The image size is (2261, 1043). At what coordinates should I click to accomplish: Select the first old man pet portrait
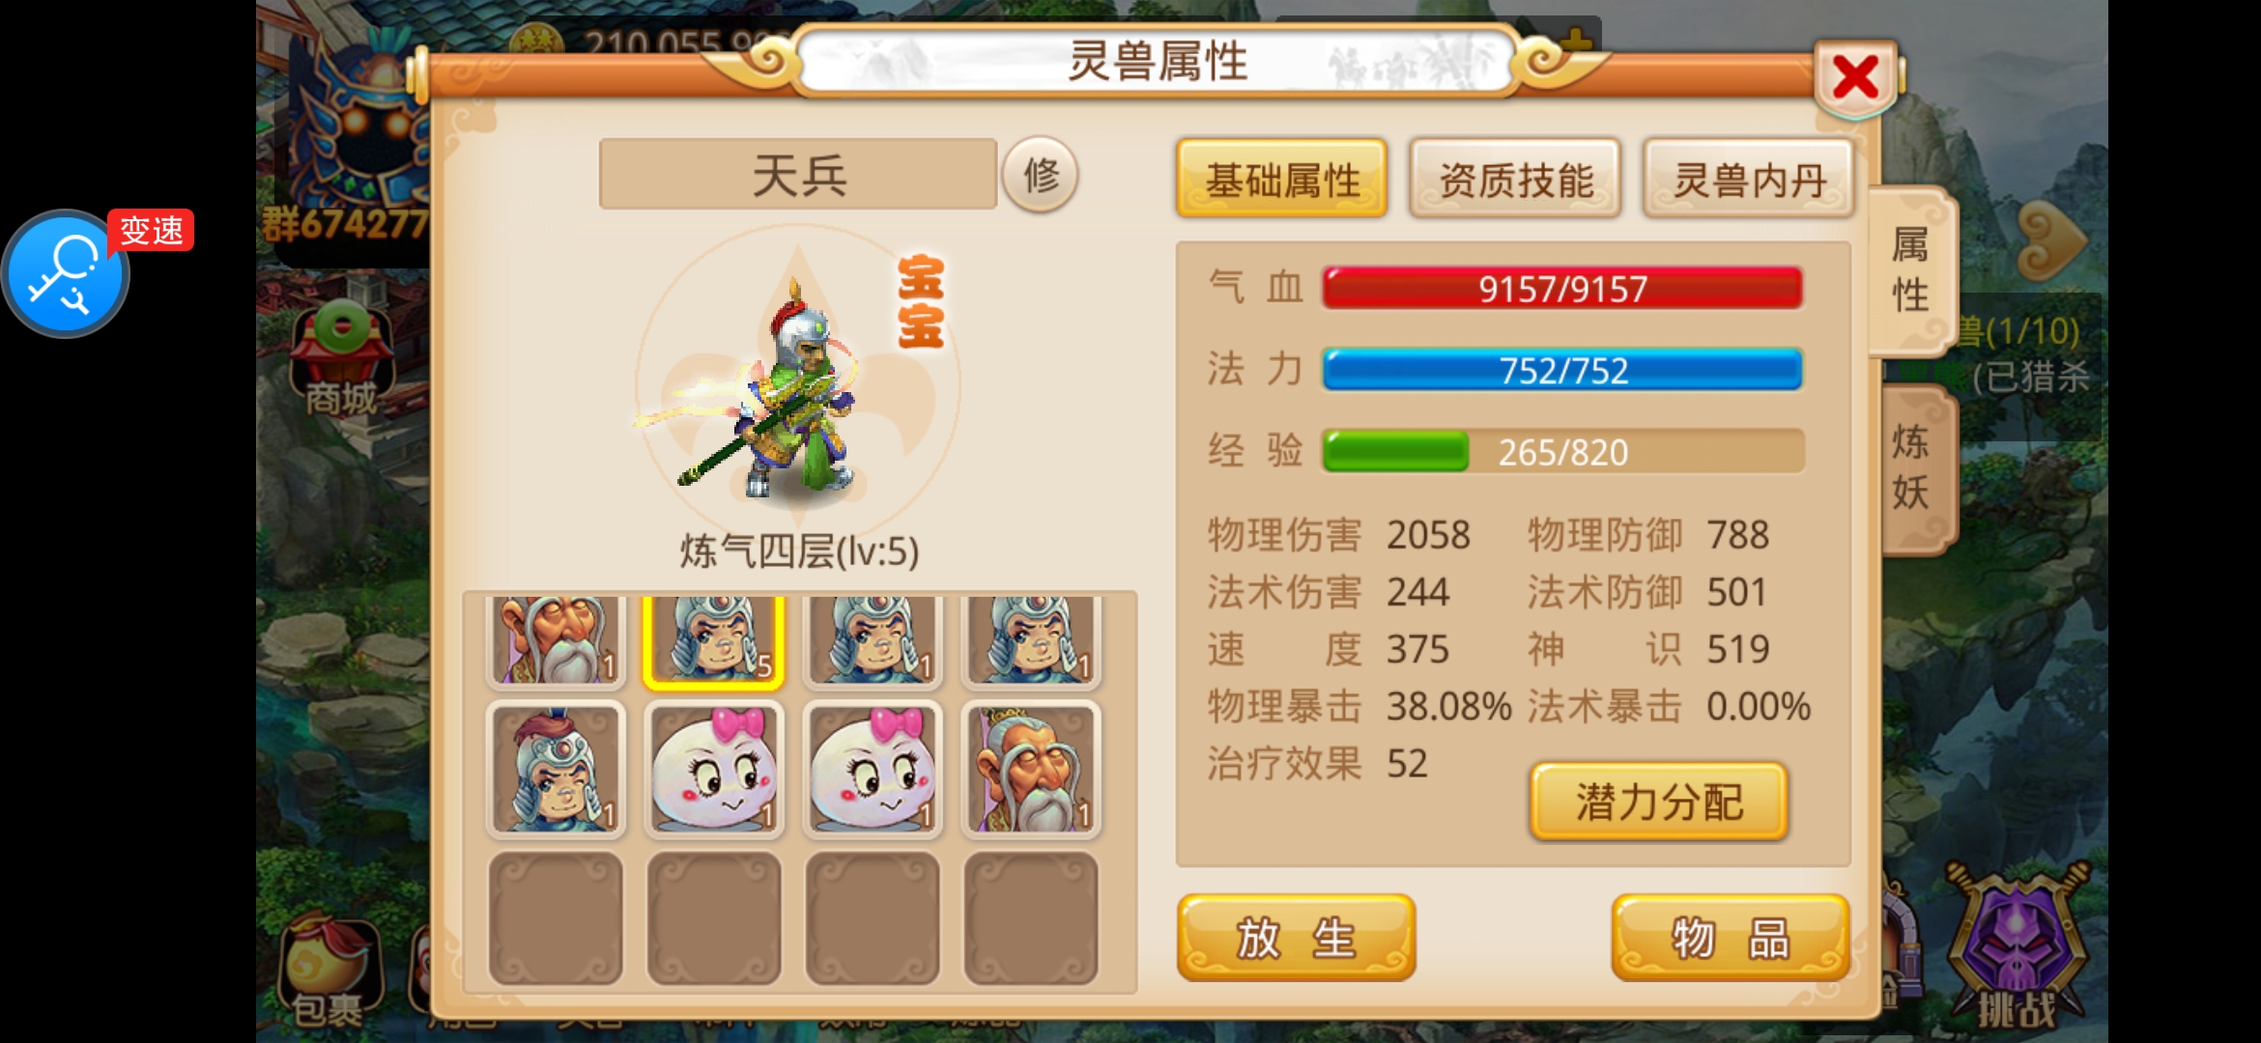(x=556, y=639)
